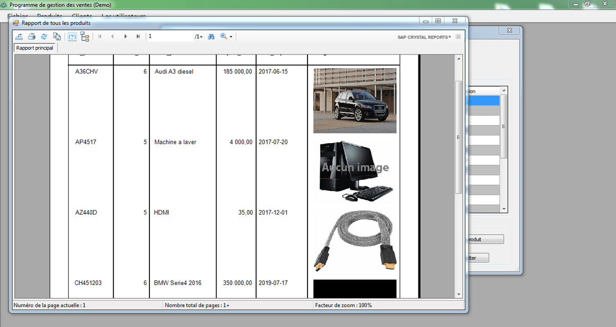Click the page number input field
The image size is (616, 327).
point(169,36)
